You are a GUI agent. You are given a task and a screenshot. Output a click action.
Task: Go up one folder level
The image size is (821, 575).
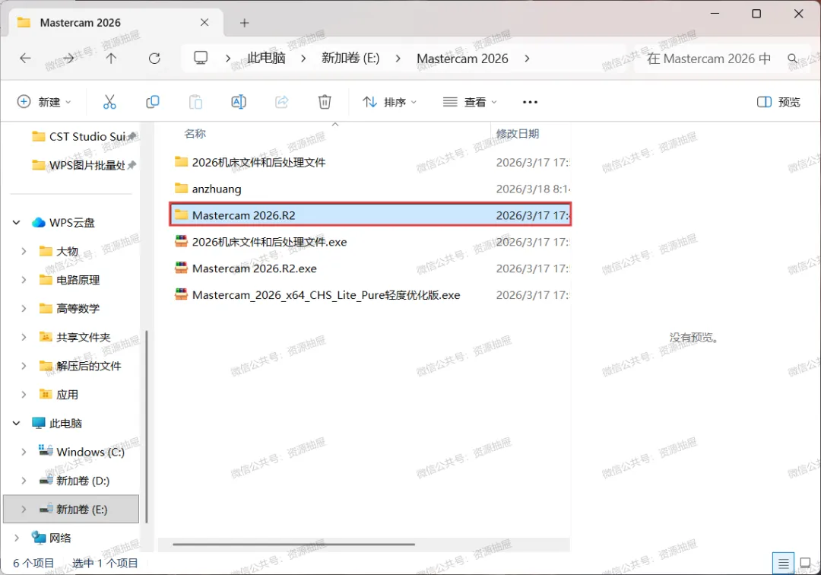point(111,58)
